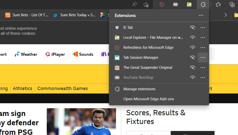
Task: Go to BBC iPlayer
Action: pyautogui.click(x=55, y=54)
